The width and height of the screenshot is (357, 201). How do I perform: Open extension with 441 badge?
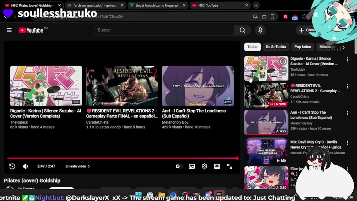coord(295,17)
